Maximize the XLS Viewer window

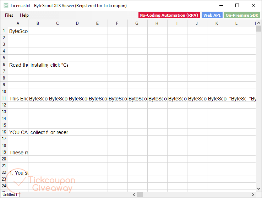pyautogui.click(x=237, y=6)
